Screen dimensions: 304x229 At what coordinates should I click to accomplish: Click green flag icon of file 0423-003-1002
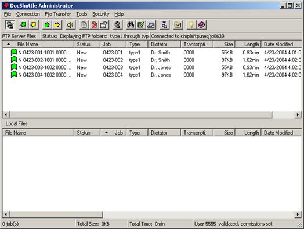click(x=14, y=67)
